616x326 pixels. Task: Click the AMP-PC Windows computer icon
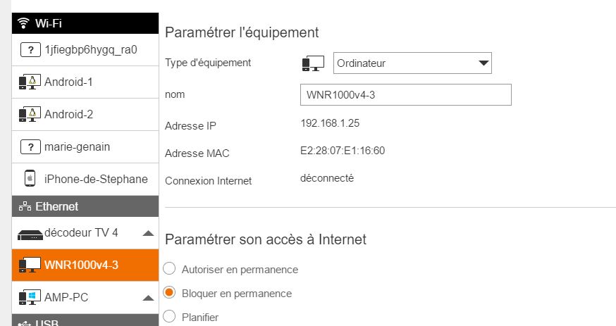click(30, 298)
